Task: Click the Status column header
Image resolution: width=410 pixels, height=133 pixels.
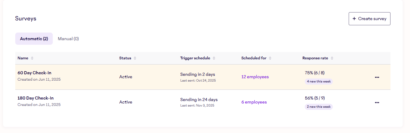Action: 125,58
